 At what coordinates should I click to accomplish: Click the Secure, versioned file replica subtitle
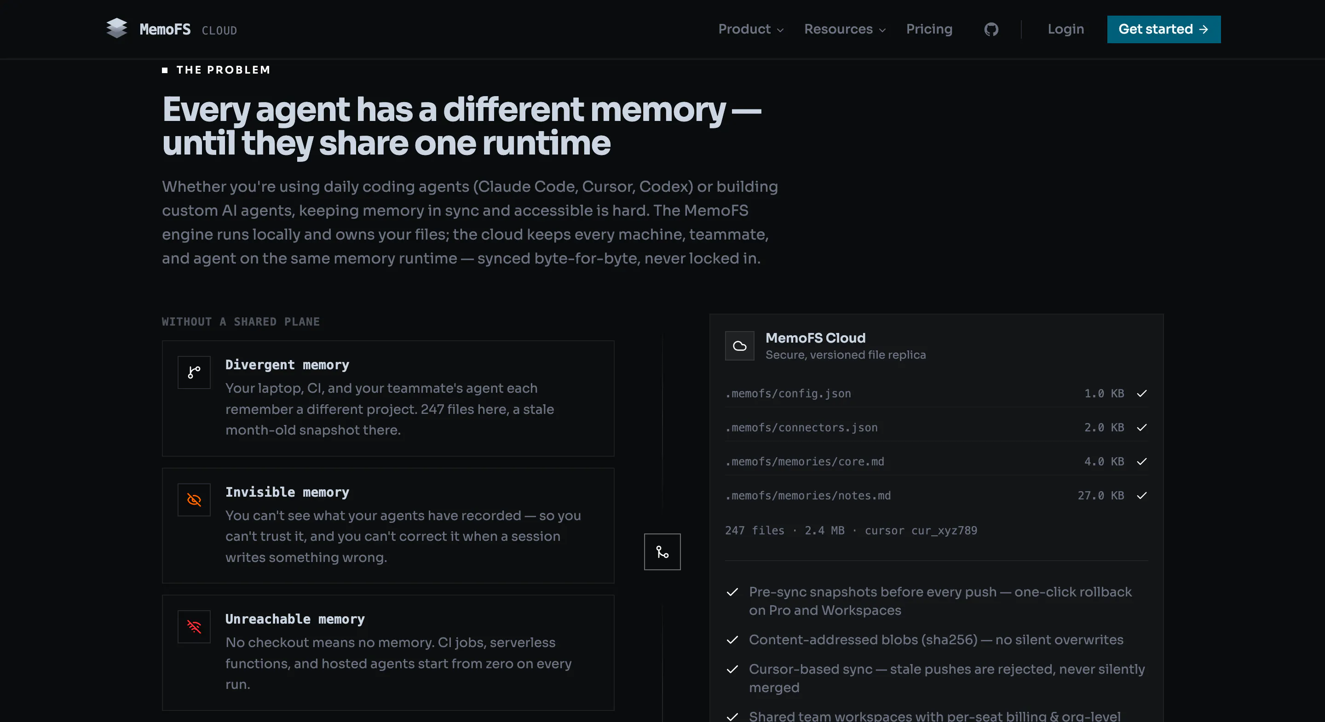tap(845, 355)
